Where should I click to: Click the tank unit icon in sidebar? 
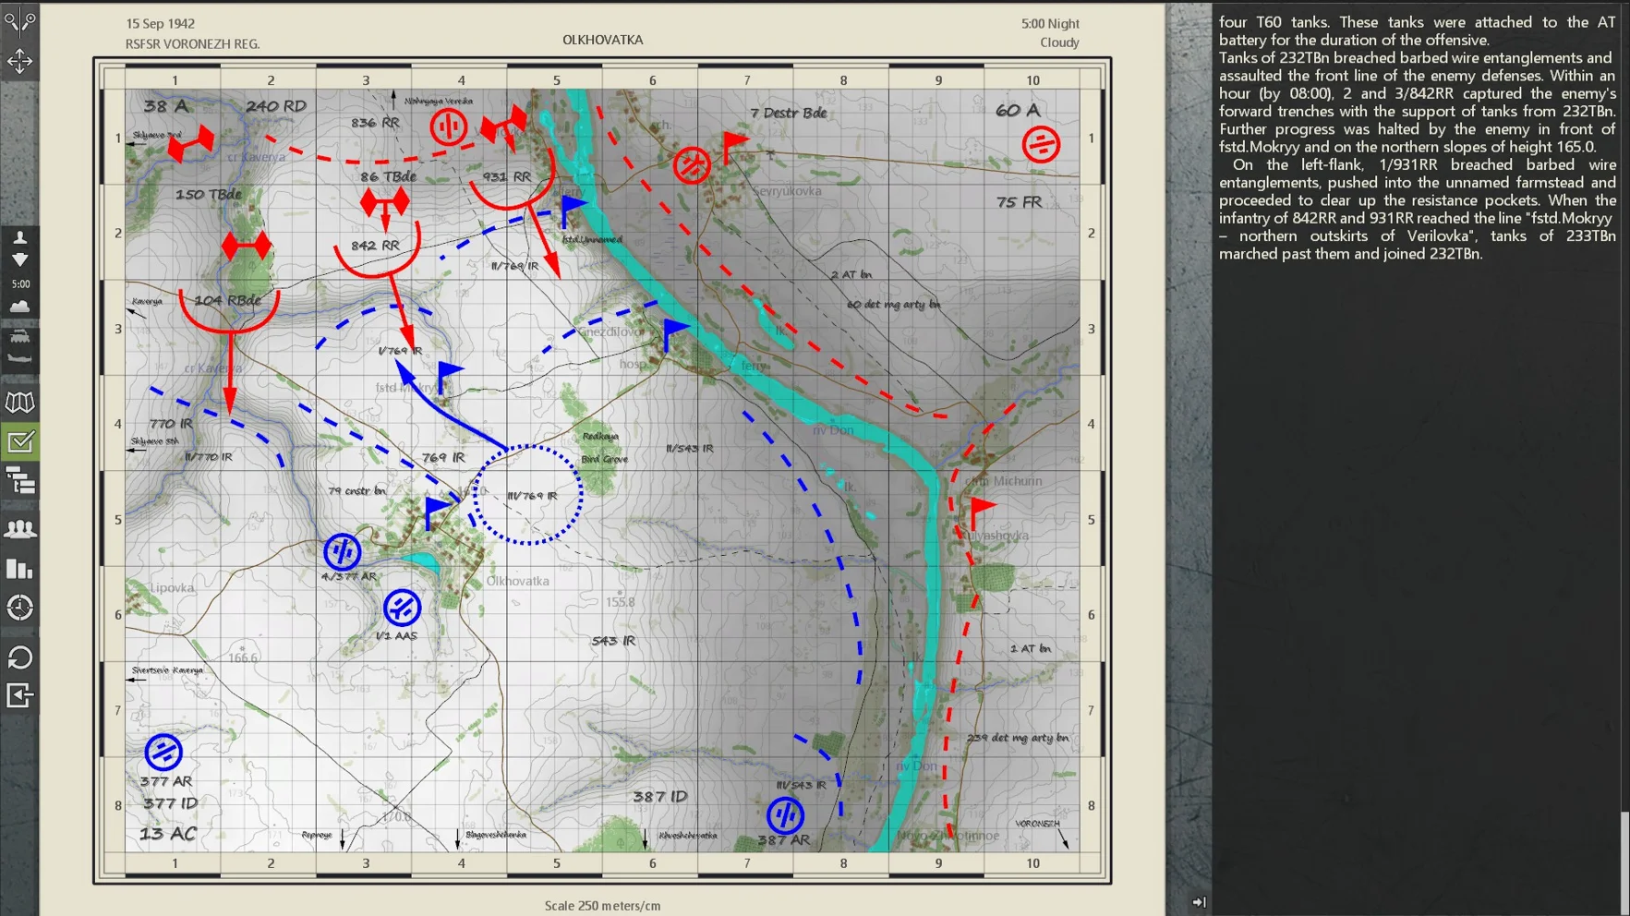pyautogui.click(x=19, y=337)
